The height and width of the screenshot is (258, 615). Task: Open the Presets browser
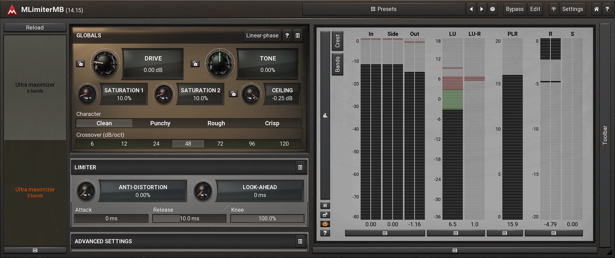coord(384,9)
